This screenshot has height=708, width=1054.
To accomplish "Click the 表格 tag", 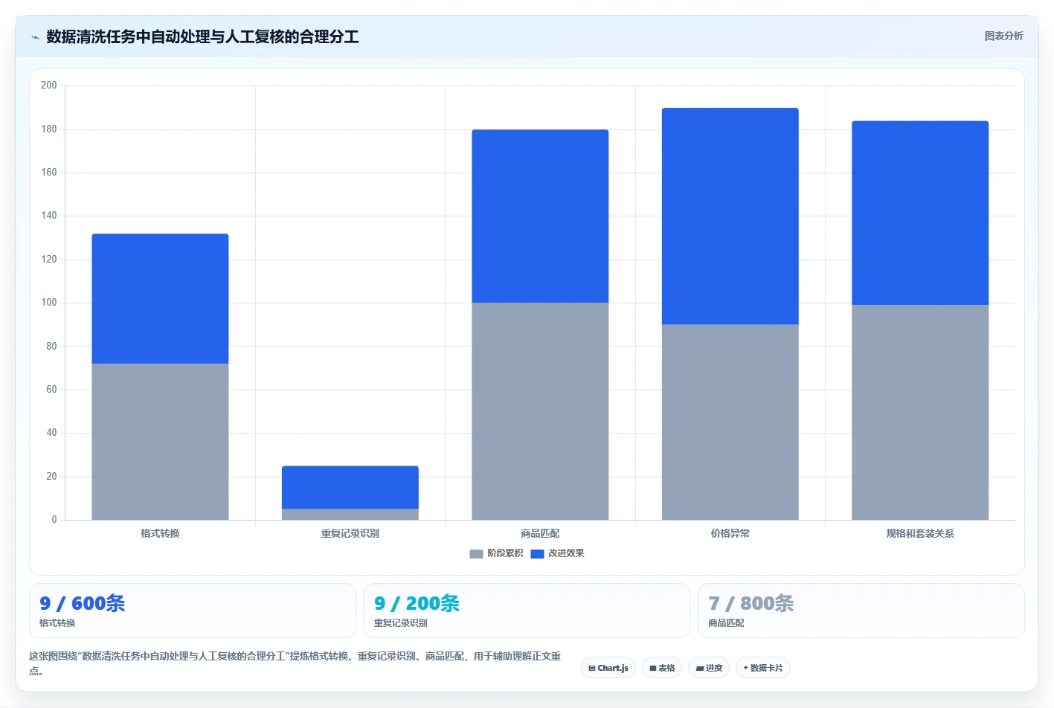I will [x=661, y=668].
